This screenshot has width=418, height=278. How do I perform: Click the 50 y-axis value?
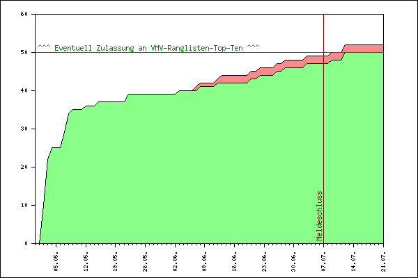click(24, 52)
